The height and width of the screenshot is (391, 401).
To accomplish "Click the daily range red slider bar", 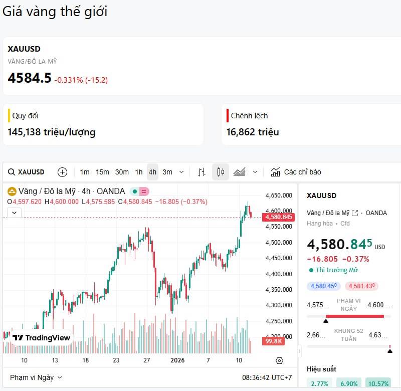I will click(356, 315).
